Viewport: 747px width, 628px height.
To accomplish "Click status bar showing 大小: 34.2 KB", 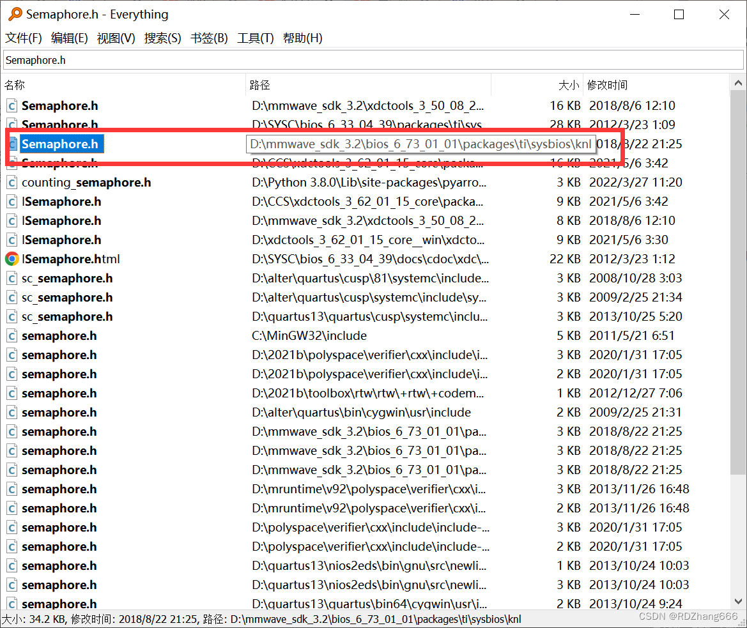I will (261, 620).
